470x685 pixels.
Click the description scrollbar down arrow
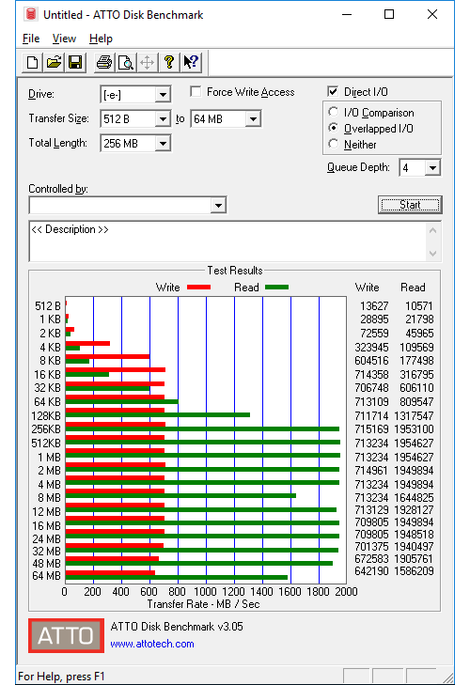point(432,254)
